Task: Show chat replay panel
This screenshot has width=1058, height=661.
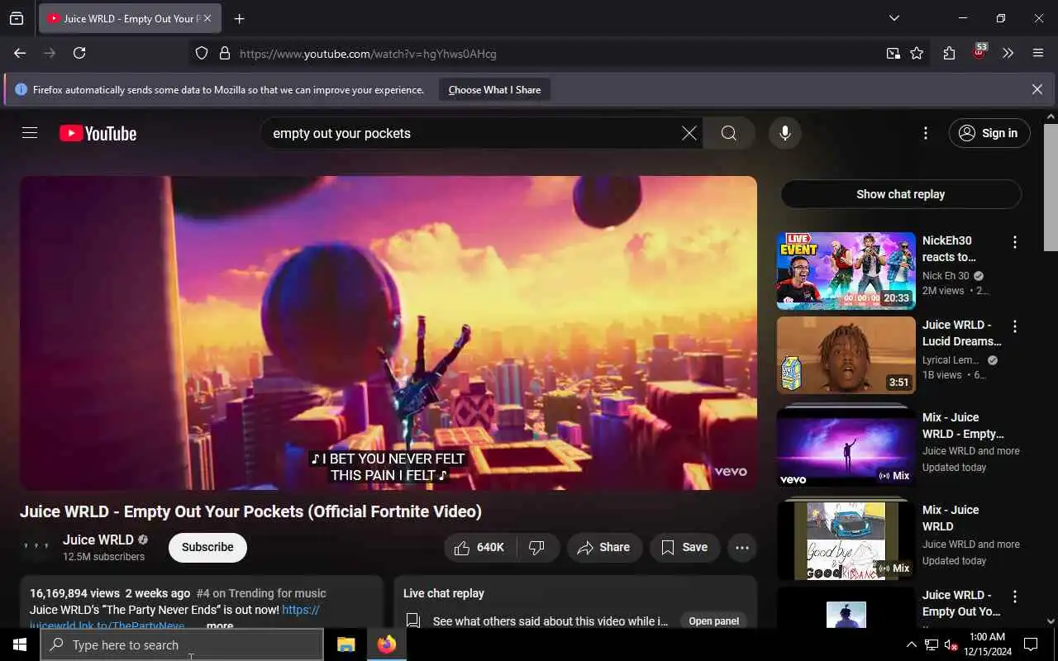Action: pyautogui.click(x=901, y=194)
